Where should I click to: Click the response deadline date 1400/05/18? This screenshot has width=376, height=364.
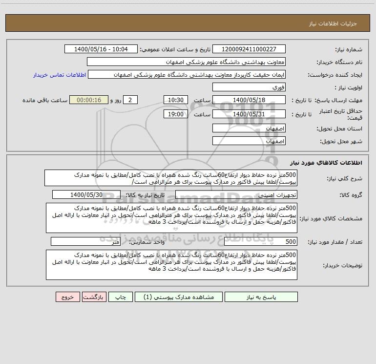(249, 100)
